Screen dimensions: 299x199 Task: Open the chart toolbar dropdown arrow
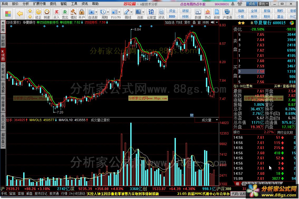[217, 22]
